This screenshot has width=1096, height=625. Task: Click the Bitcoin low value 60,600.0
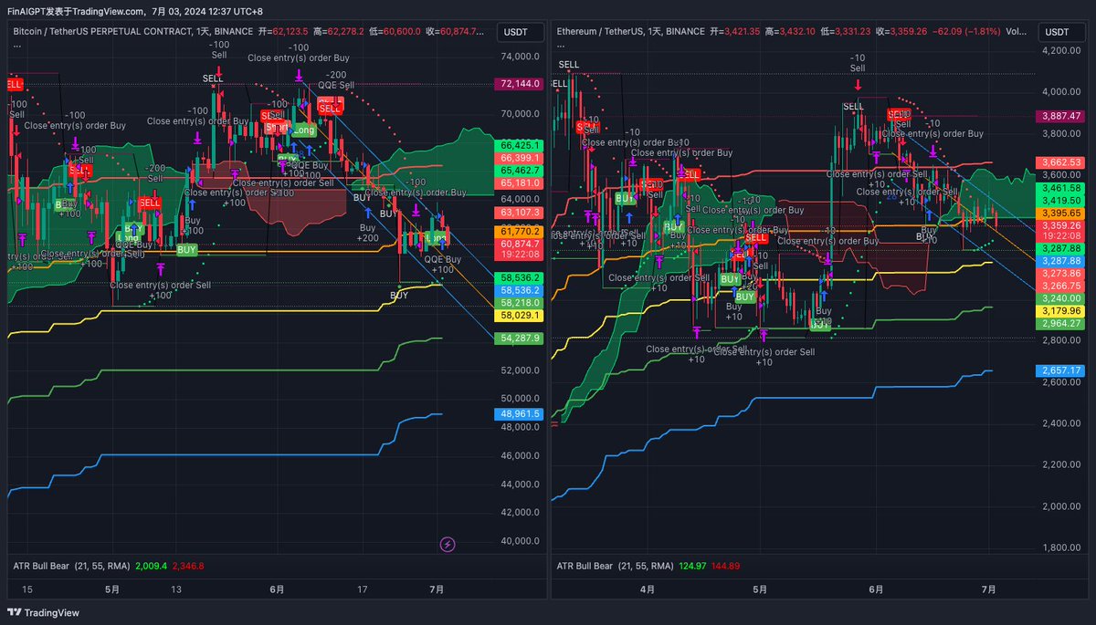coord(400,31)
